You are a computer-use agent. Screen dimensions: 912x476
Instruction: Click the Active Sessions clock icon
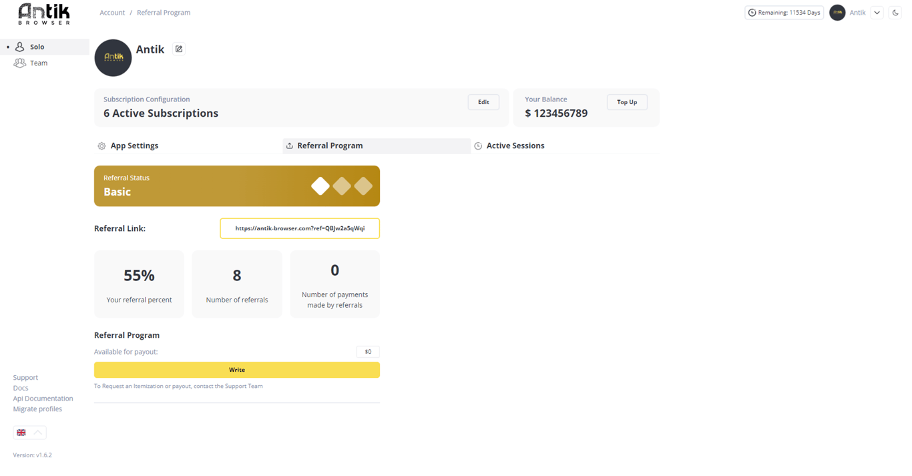(478, 146)
